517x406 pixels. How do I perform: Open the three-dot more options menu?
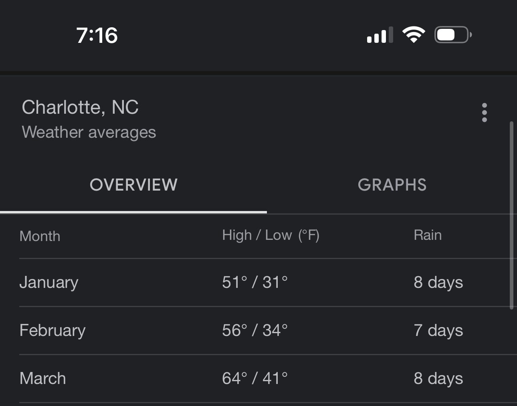tap(485, 113)
